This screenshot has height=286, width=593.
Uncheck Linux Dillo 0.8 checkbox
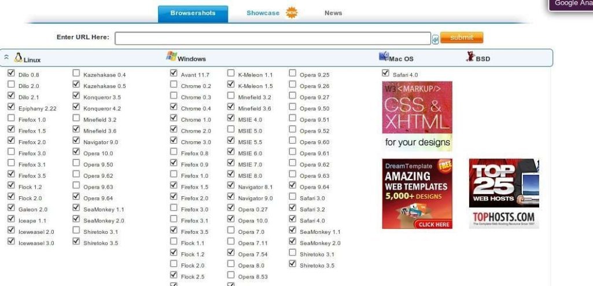point(11,73)
